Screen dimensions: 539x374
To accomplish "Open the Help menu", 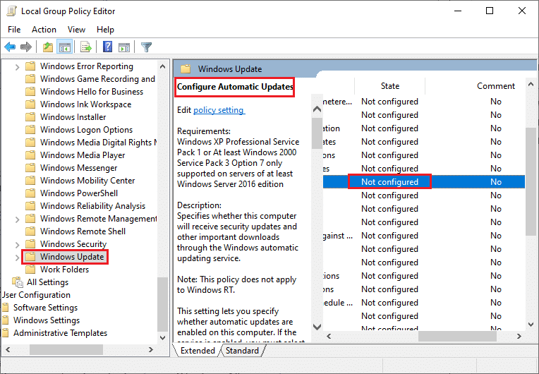I will pos(105,30).
